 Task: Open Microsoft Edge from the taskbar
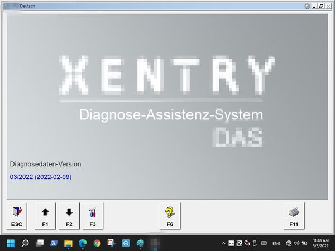click(x=83, y=243)
